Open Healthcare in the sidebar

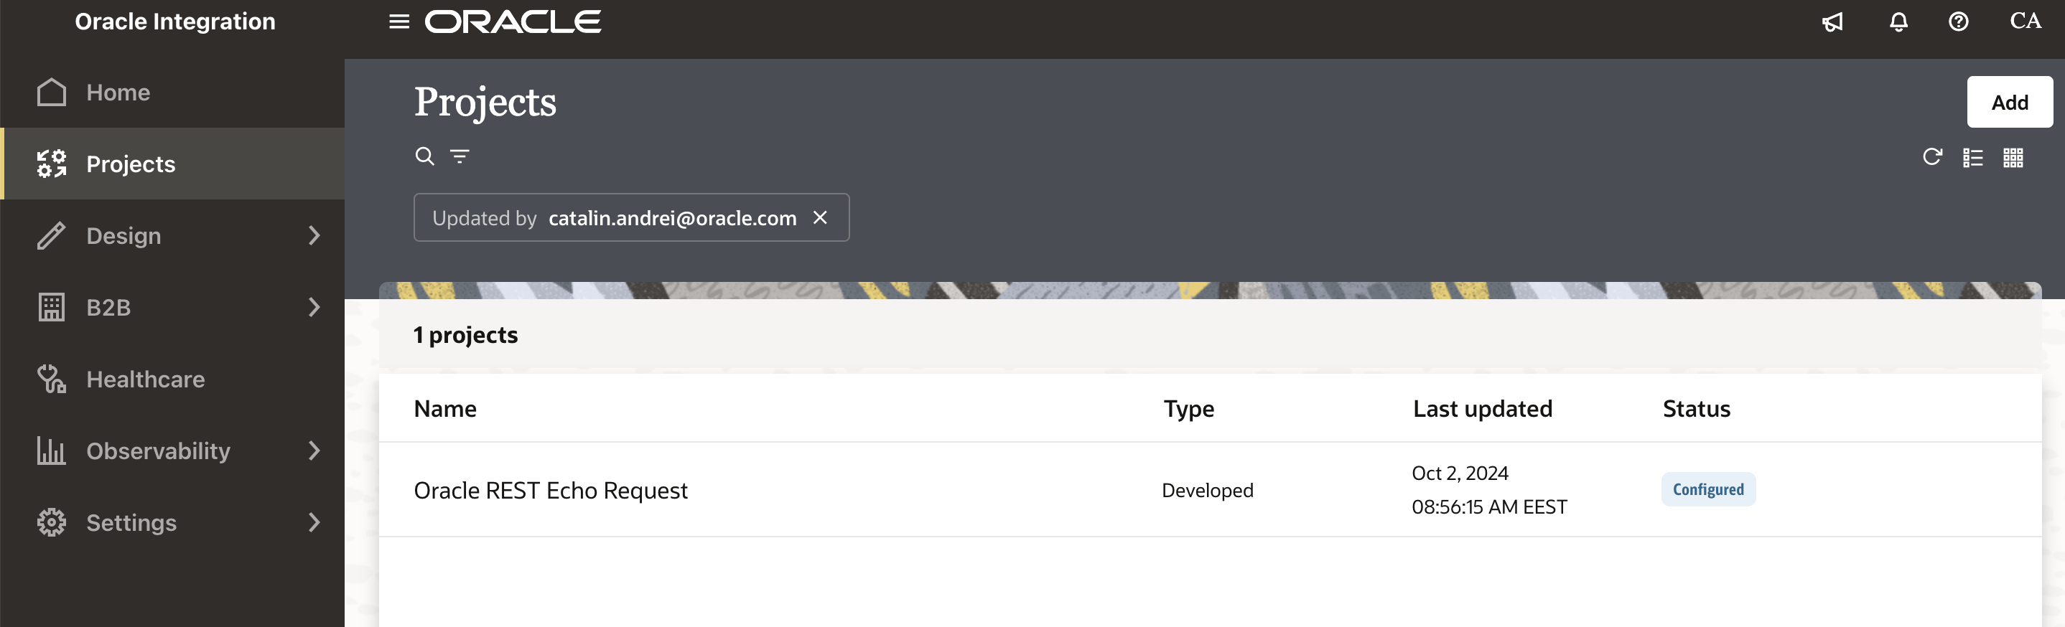[145, 379]
